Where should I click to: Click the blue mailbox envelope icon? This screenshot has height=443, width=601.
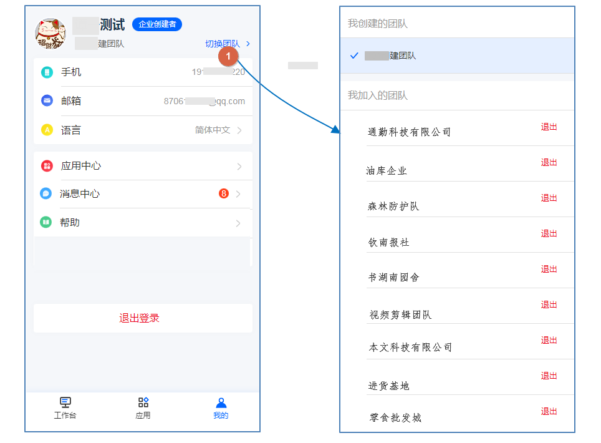pyautogui.click(x=47, y=101)
